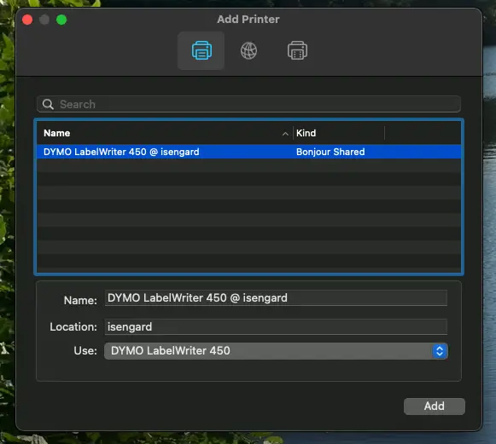Click the blue stepper arrows on Use popup
Screen dimensions: 496x444
click(440, 351)
